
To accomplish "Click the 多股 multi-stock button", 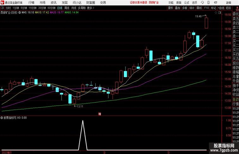I will tap(185, 8).
